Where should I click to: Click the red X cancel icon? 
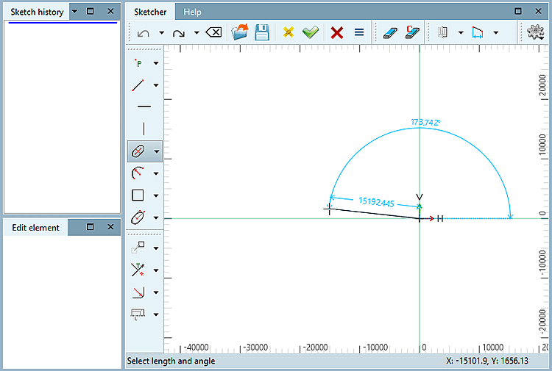pyautogui.click(x=337, y=32)
